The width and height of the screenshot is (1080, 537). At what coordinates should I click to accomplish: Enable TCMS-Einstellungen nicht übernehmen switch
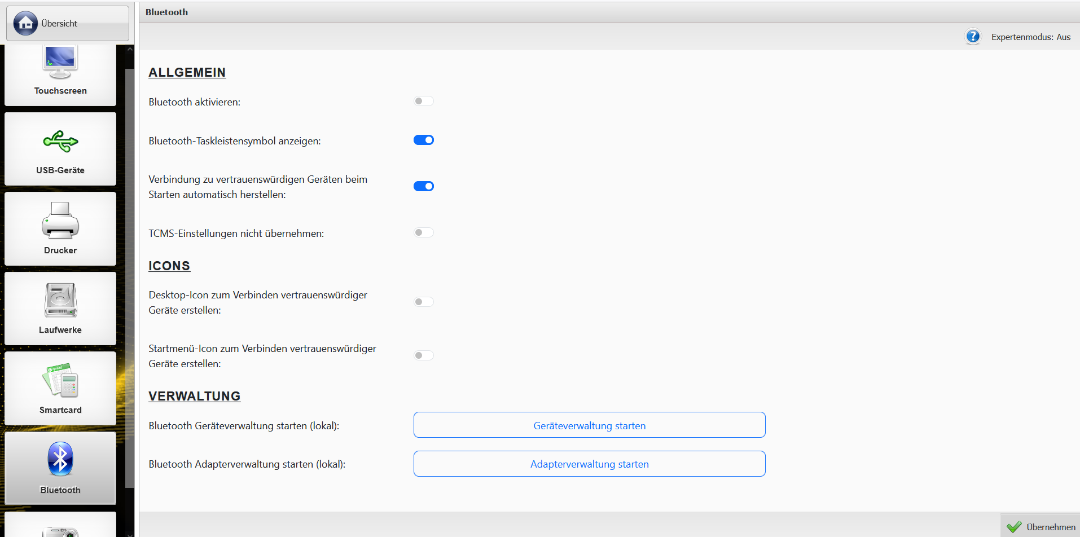click(x=424, y=232)
